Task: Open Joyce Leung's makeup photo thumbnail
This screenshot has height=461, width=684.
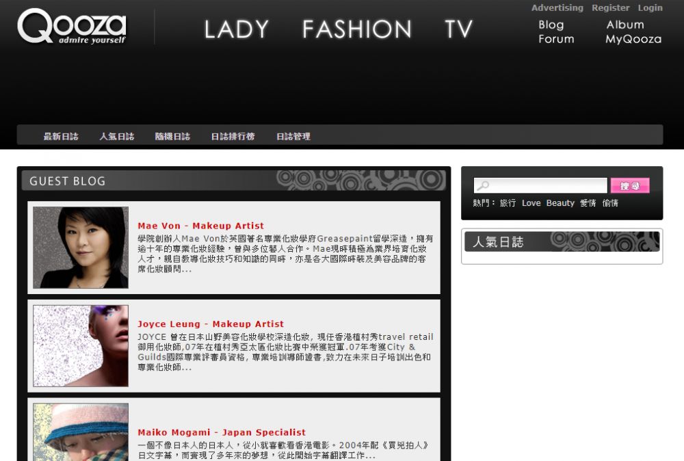Action: pyautogui.click(x=81, y=346)
